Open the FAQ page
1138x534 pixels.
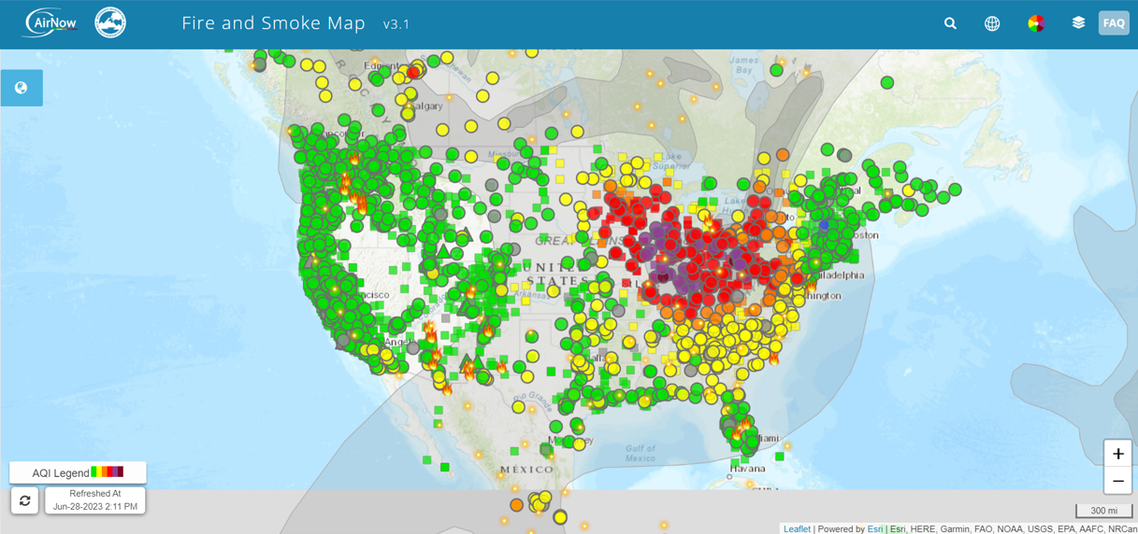point(1114,23)
